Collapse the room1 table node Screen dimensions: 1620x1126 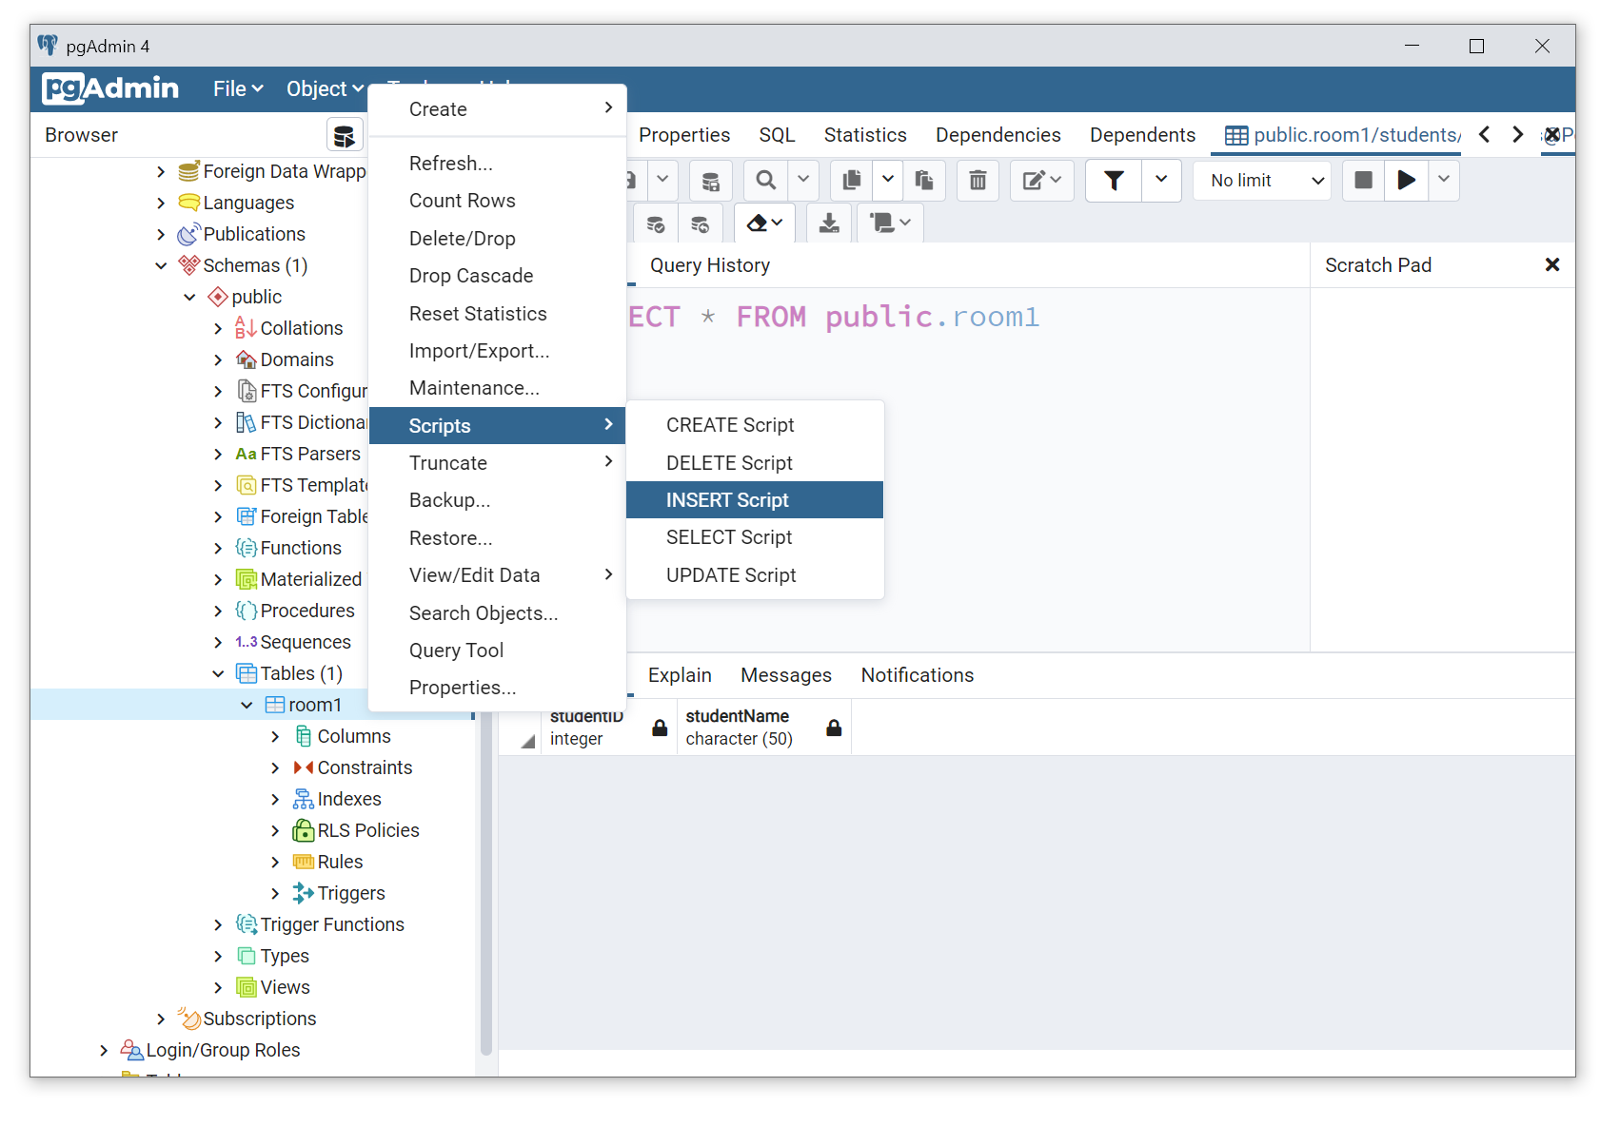click(x=247, y=705)
